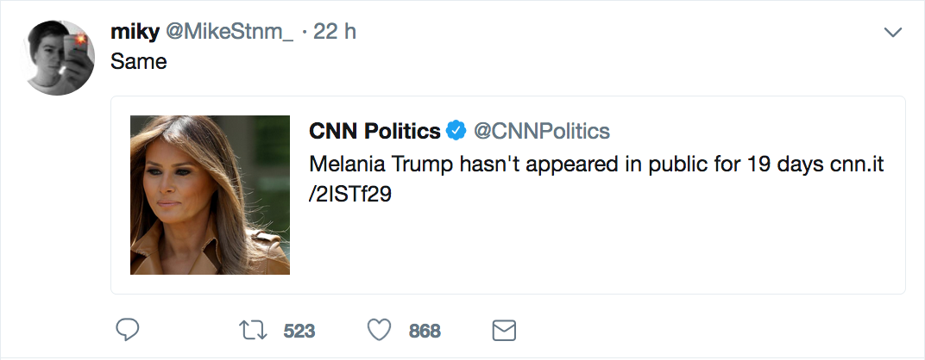Open the @MikeStnm_ handle link
Screen dimensions: 925x360
click(x=230, y=32)
